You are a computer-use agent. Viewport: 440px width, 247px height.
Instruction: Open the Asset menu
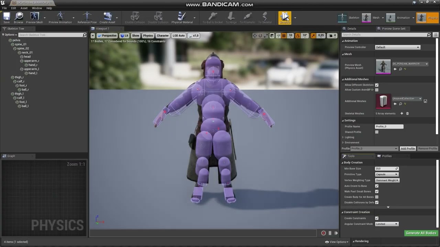[24, 8]
